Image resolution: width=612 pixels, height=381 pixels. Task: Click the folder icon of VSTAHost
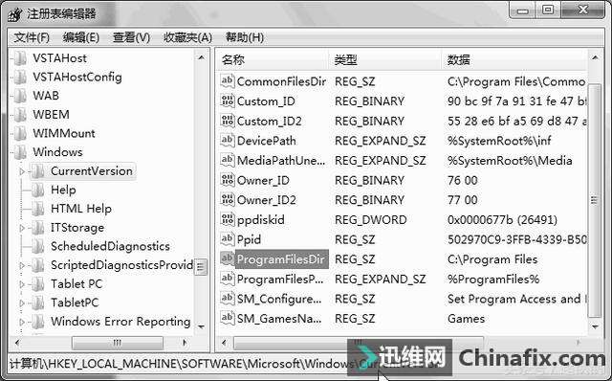point(20,58)
